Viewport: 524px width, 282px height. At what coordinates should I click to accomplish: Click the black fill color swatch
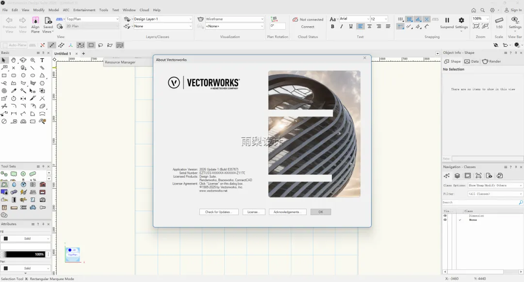(6, 239)
